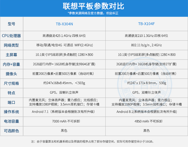Click the 摄像头 row label
This screenshot has height=147, width=188.
[x=11, y=74]
